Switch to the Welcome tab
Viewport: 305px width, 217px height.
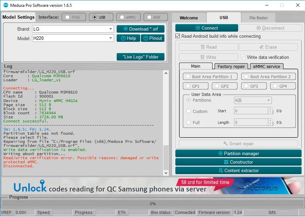[x=189, y=18]
